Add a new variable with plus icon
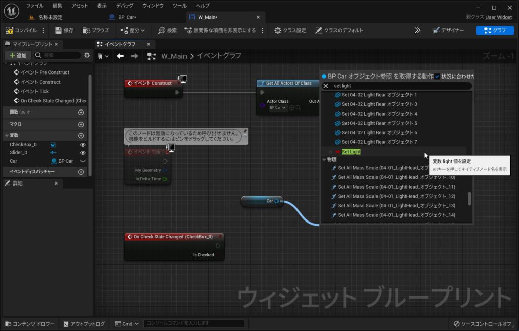The height and width of the screenshot is (331, 519). pyautogui.click(x=81, y=136)
